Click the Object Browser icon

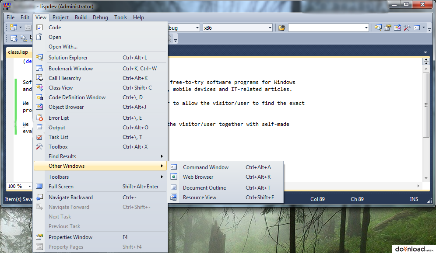tap(39, 107)
